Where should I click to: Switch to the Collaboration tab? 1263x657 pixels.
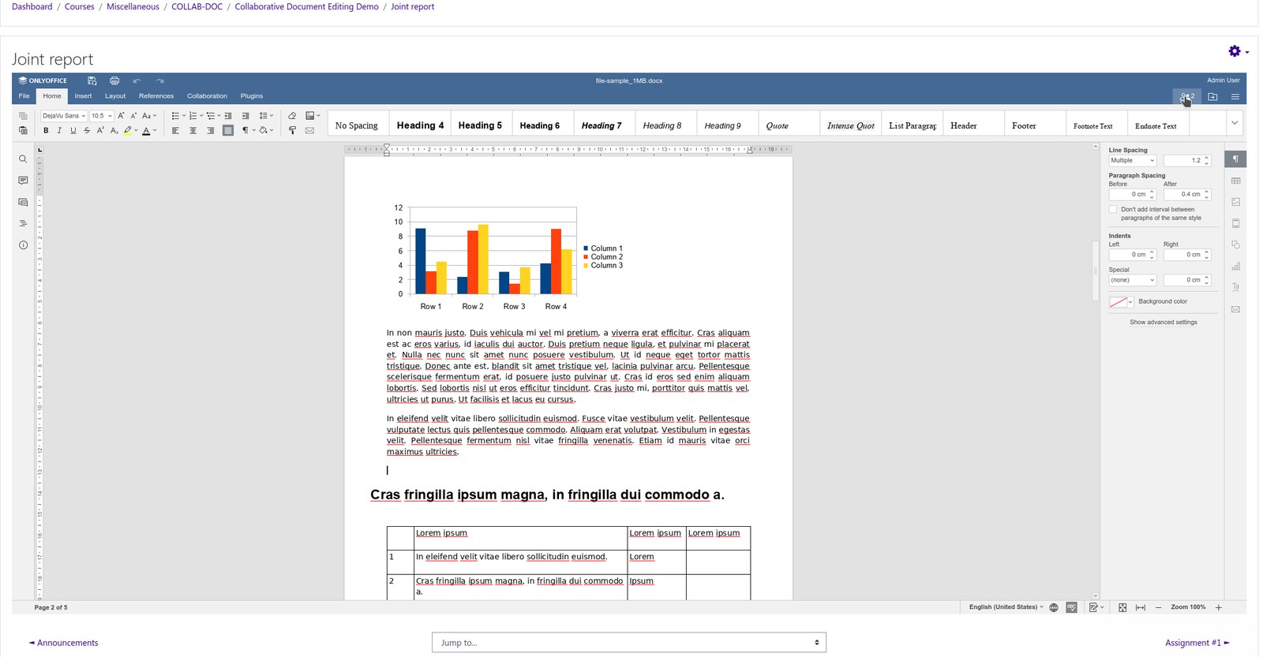coord(207,96)
